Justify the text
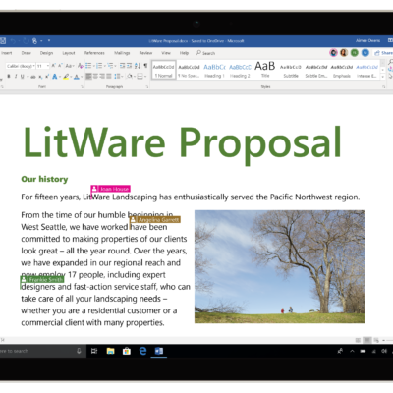This screenshot has height=393, width=393. coord(109,77)
